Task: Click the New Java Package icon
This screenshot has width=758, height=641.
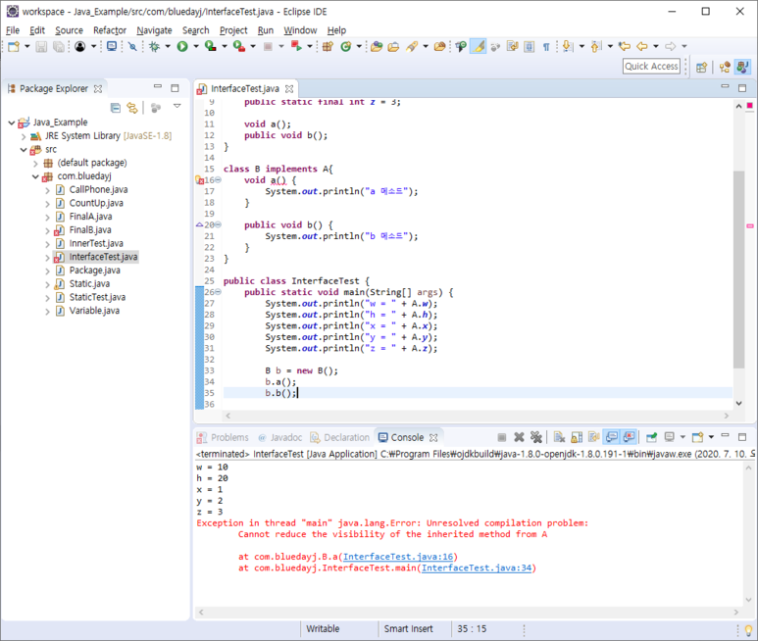Action: pos(328,46)
